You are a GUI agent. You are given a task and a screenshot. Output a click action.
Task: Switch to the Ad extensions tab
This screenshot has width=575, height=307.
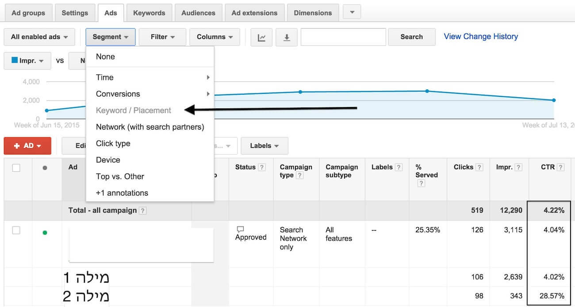254,13
